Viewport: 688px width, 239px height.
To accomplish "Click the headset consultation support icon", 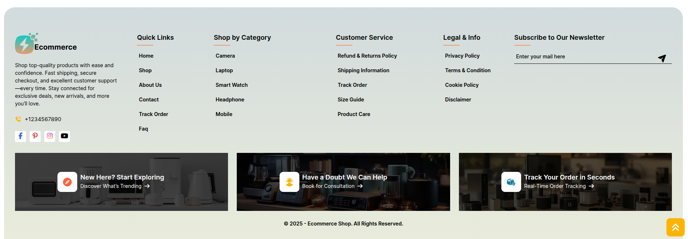I will [289, 182].
